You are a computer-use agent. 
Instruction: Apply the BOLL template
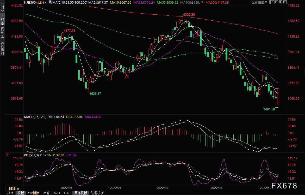[x=67, y=193]
